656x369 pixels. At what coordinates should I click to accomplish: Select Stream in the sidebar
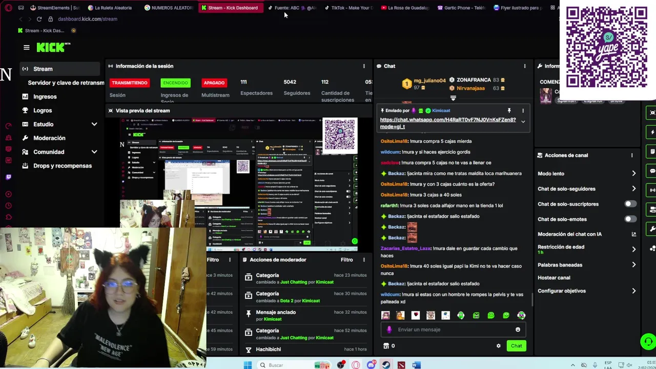(x=60, y=69)
